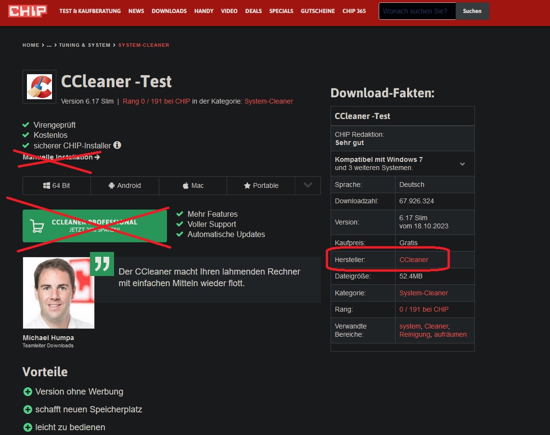Click the green checkmark beside Kostenlos
This screenshot has height=435, width=550.
(26, 135)
